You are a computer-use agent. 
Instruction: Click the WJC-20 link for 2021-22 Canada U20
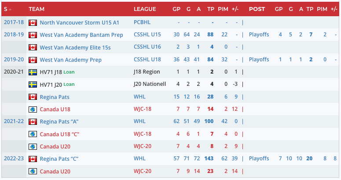click(143, 146)
